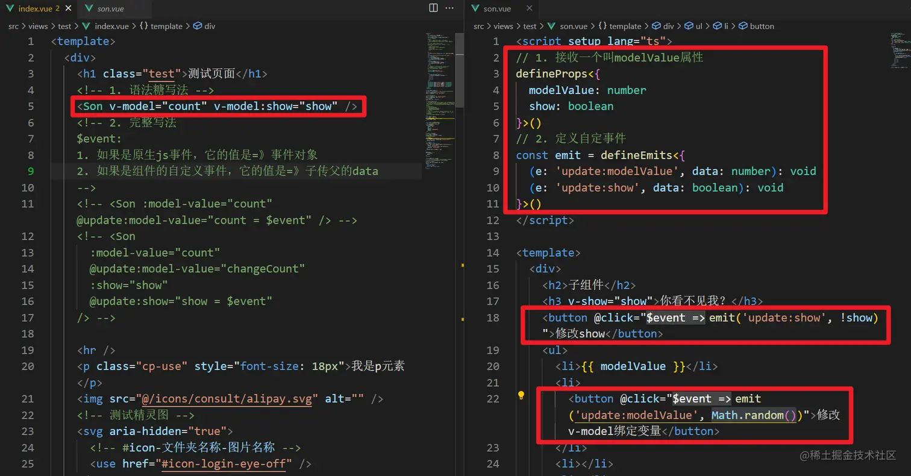Screen dimensions: 911x476
Task: Click the Split Editor icon
Action: click(433, 8)
